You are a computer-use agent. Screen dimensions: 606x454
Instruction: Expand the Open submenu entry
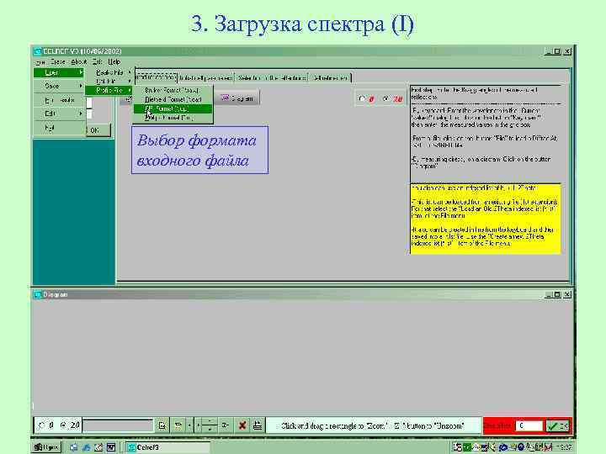point(59,72)
